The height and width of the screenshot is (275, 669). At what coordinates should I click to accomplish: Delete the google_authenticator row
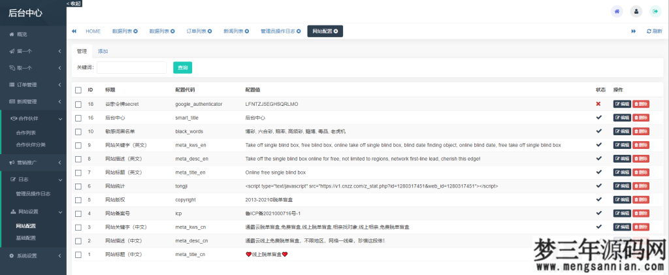pos(641,104)
